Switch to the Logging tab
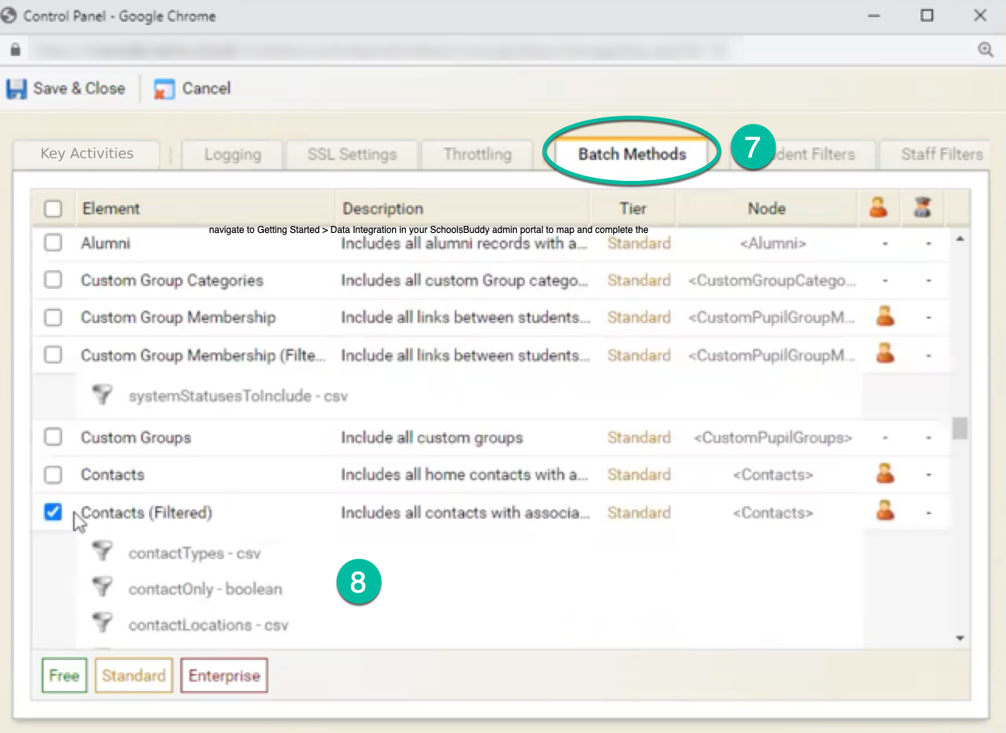 [x=233, y=155]
